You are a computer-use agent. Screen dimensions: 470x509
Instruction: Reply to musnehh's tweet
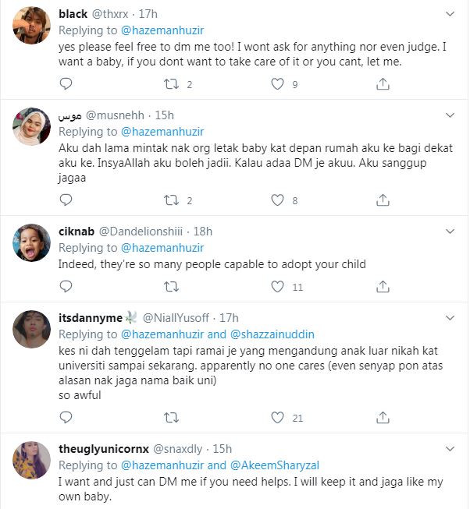pos(66,200)
